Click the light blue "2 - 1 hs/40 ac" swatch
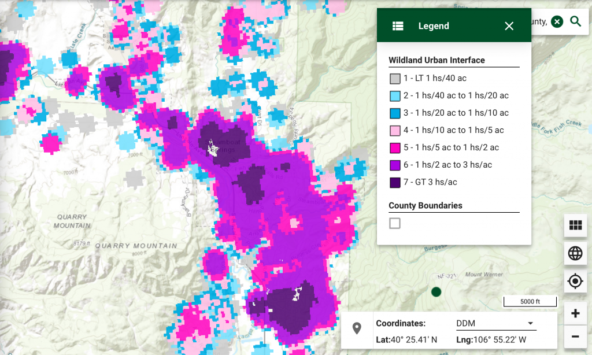 pyautogui.click(x=395, y=95)
